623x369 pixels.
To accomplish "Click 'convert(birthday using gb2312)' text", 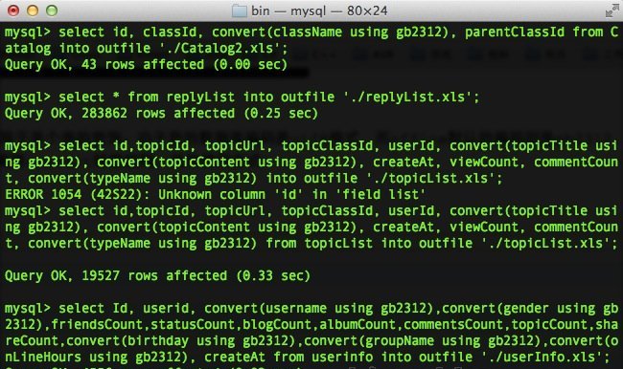I will pyautogui.click(x=181, y=341).
